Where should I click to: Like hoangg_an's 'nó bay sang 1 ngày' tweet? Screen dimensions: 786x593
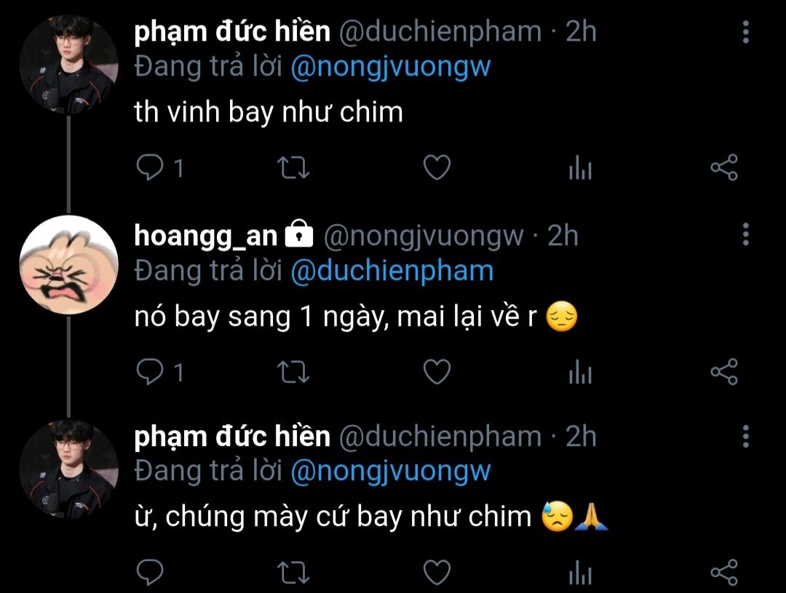[x=437, y=372]
